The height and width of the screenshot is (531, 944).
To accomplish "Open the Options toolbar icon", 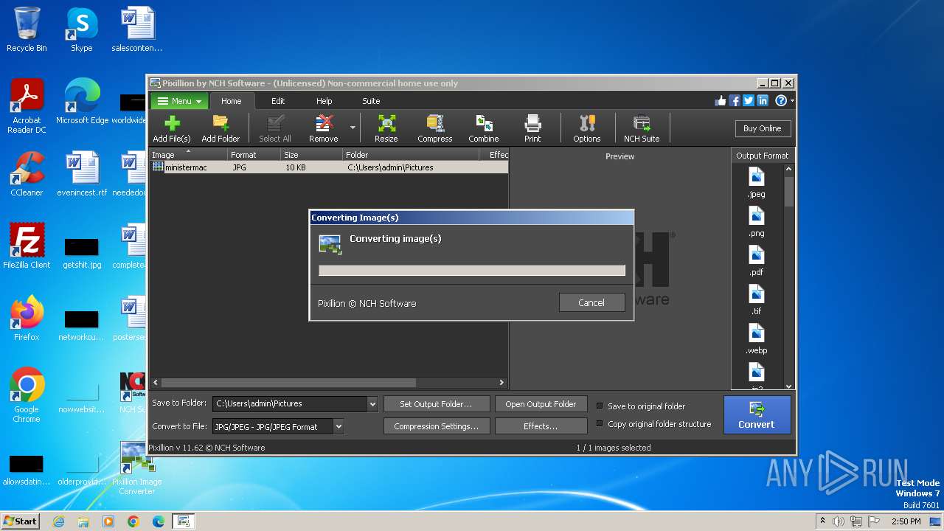I will tap(587, 129).
